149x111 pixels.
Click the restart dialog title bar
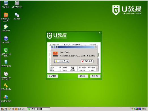[x=74, y=47]
